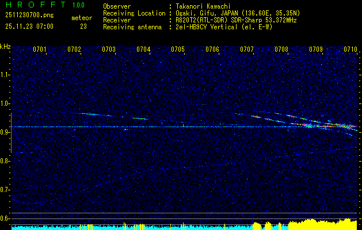Screen dimensions: 362x230
Task: Click the kHz axis unit label
Action: (x=5, y=47)
